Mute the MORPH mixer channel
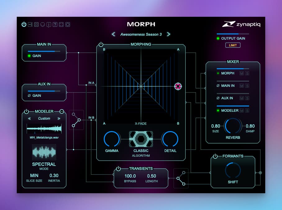The image size is (282, 210). (x=242, y=73)
